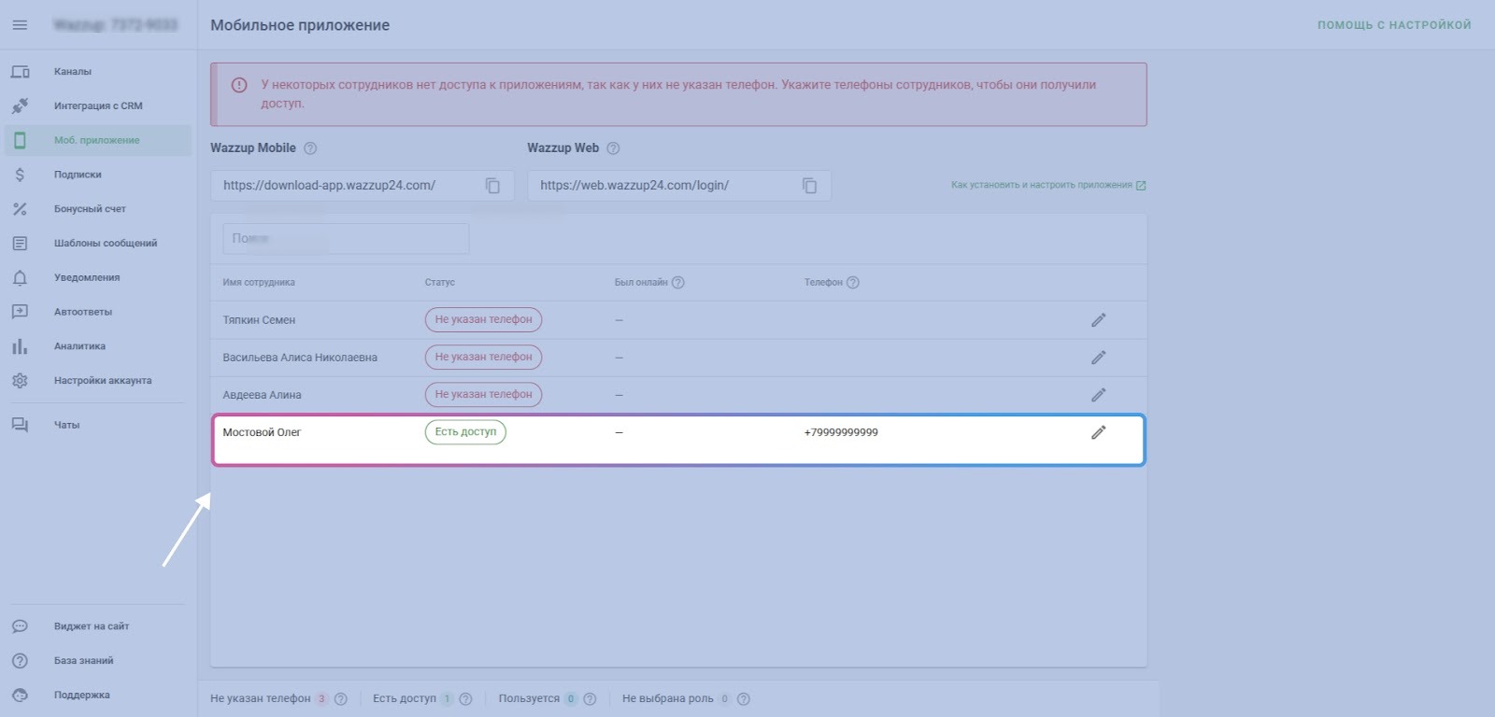The width and height of the screenshot is (1495, 717).
Task: Open Каналы in the sidebar
Action: point(73,72)
